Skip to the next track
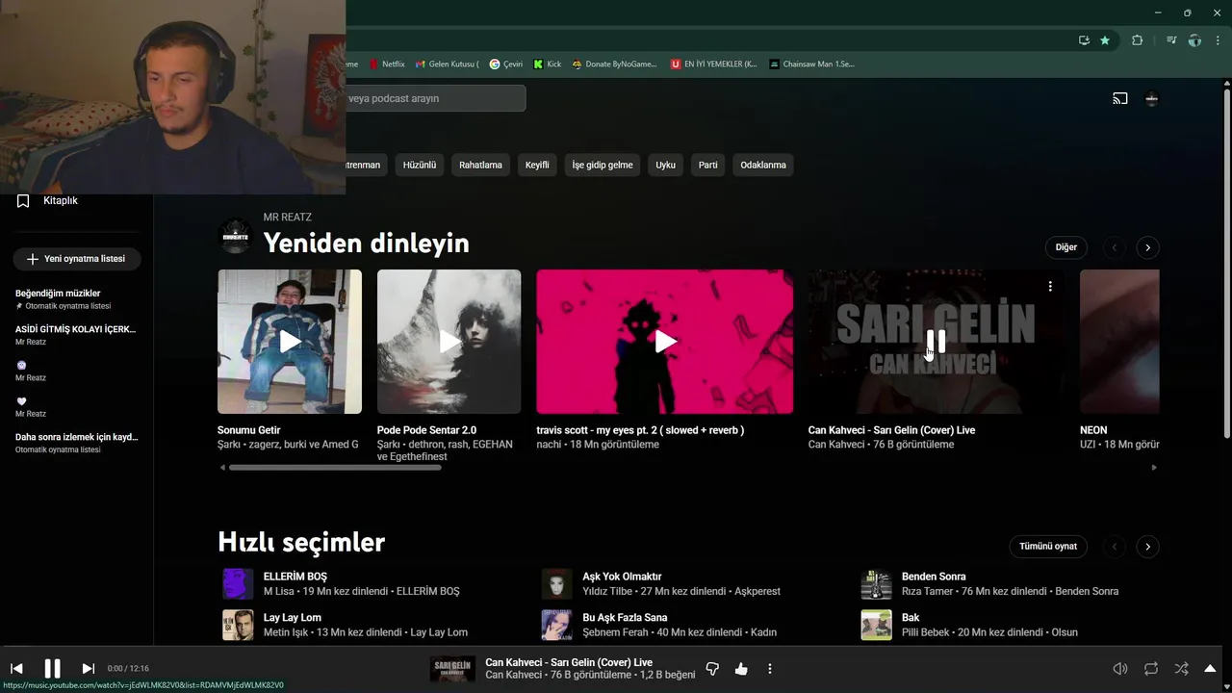Image resolution: width=1232 pixels, height=693 pixels. pos(88,668)
